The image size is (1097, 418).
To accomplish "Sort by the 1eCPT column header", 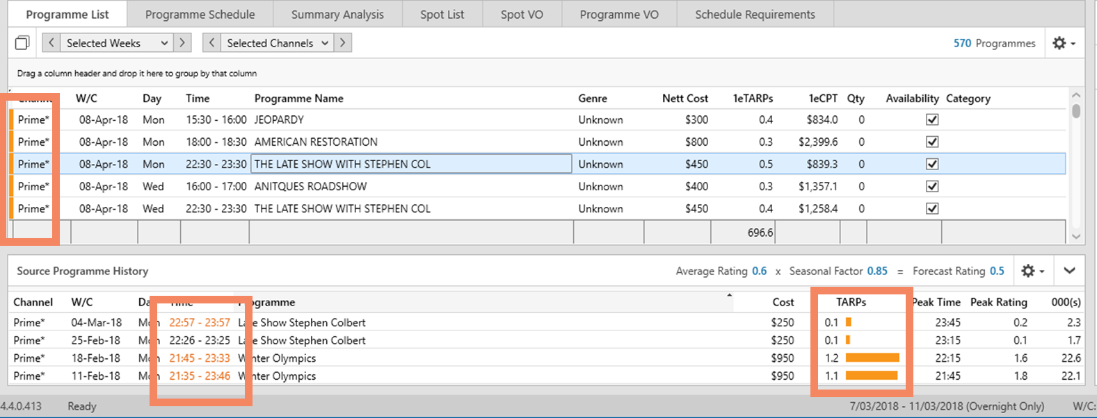I will (824, 99).
